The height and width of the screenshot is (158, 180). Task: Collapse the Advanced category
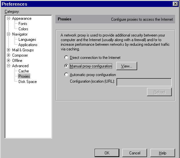[8, 66]
